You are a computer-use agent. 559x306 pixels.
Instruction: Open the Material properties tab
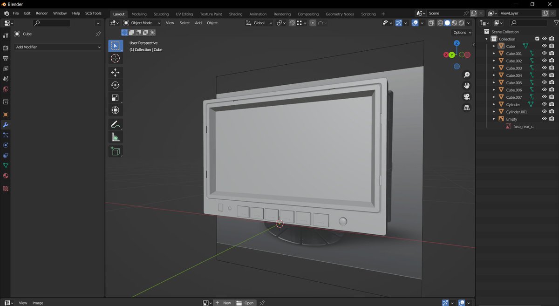click(x=6, y=176)
